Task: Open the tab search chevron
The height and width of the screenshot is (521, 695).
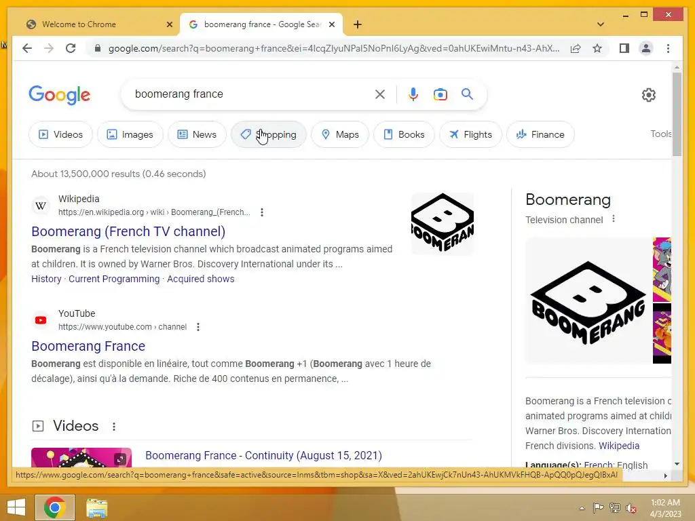Action: (x=601, y=24)
